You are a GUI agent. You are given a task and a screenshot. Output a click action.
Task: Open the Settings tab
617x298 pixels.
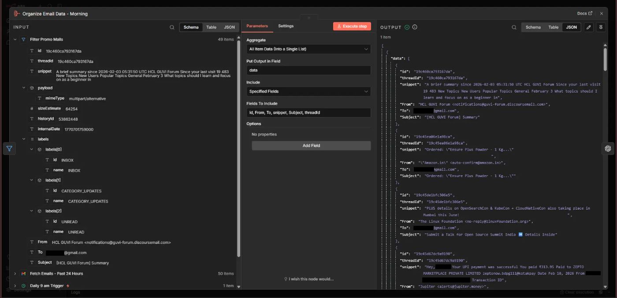click(x=286, y=26)
